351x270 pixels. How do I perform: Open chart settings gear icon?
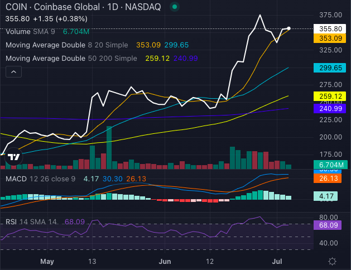coord(332,261)
